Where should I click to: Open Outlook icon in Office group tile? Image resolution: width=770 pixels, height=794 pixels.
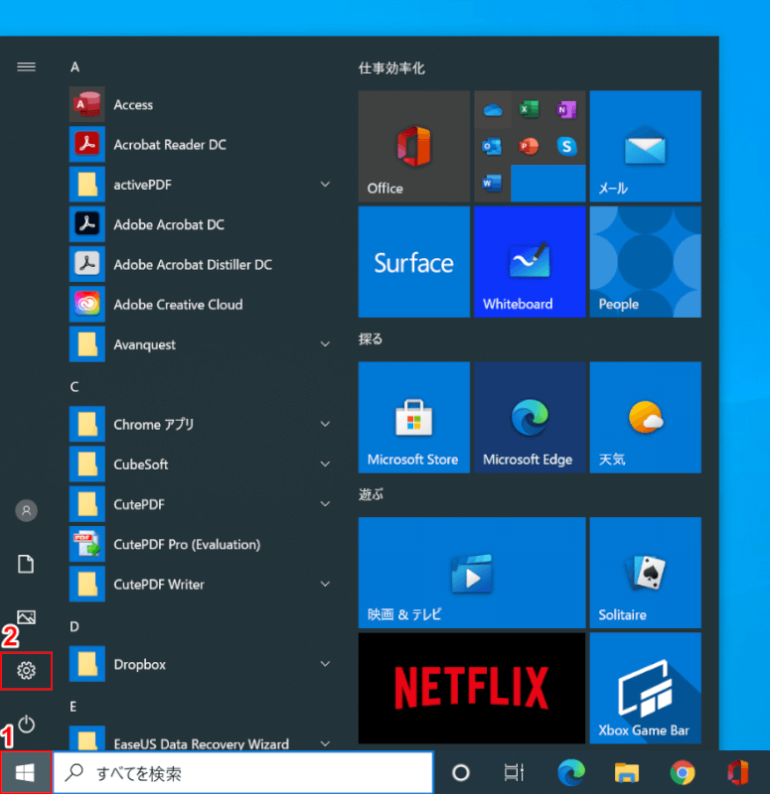pyautogui.click(x=492, y=147)
